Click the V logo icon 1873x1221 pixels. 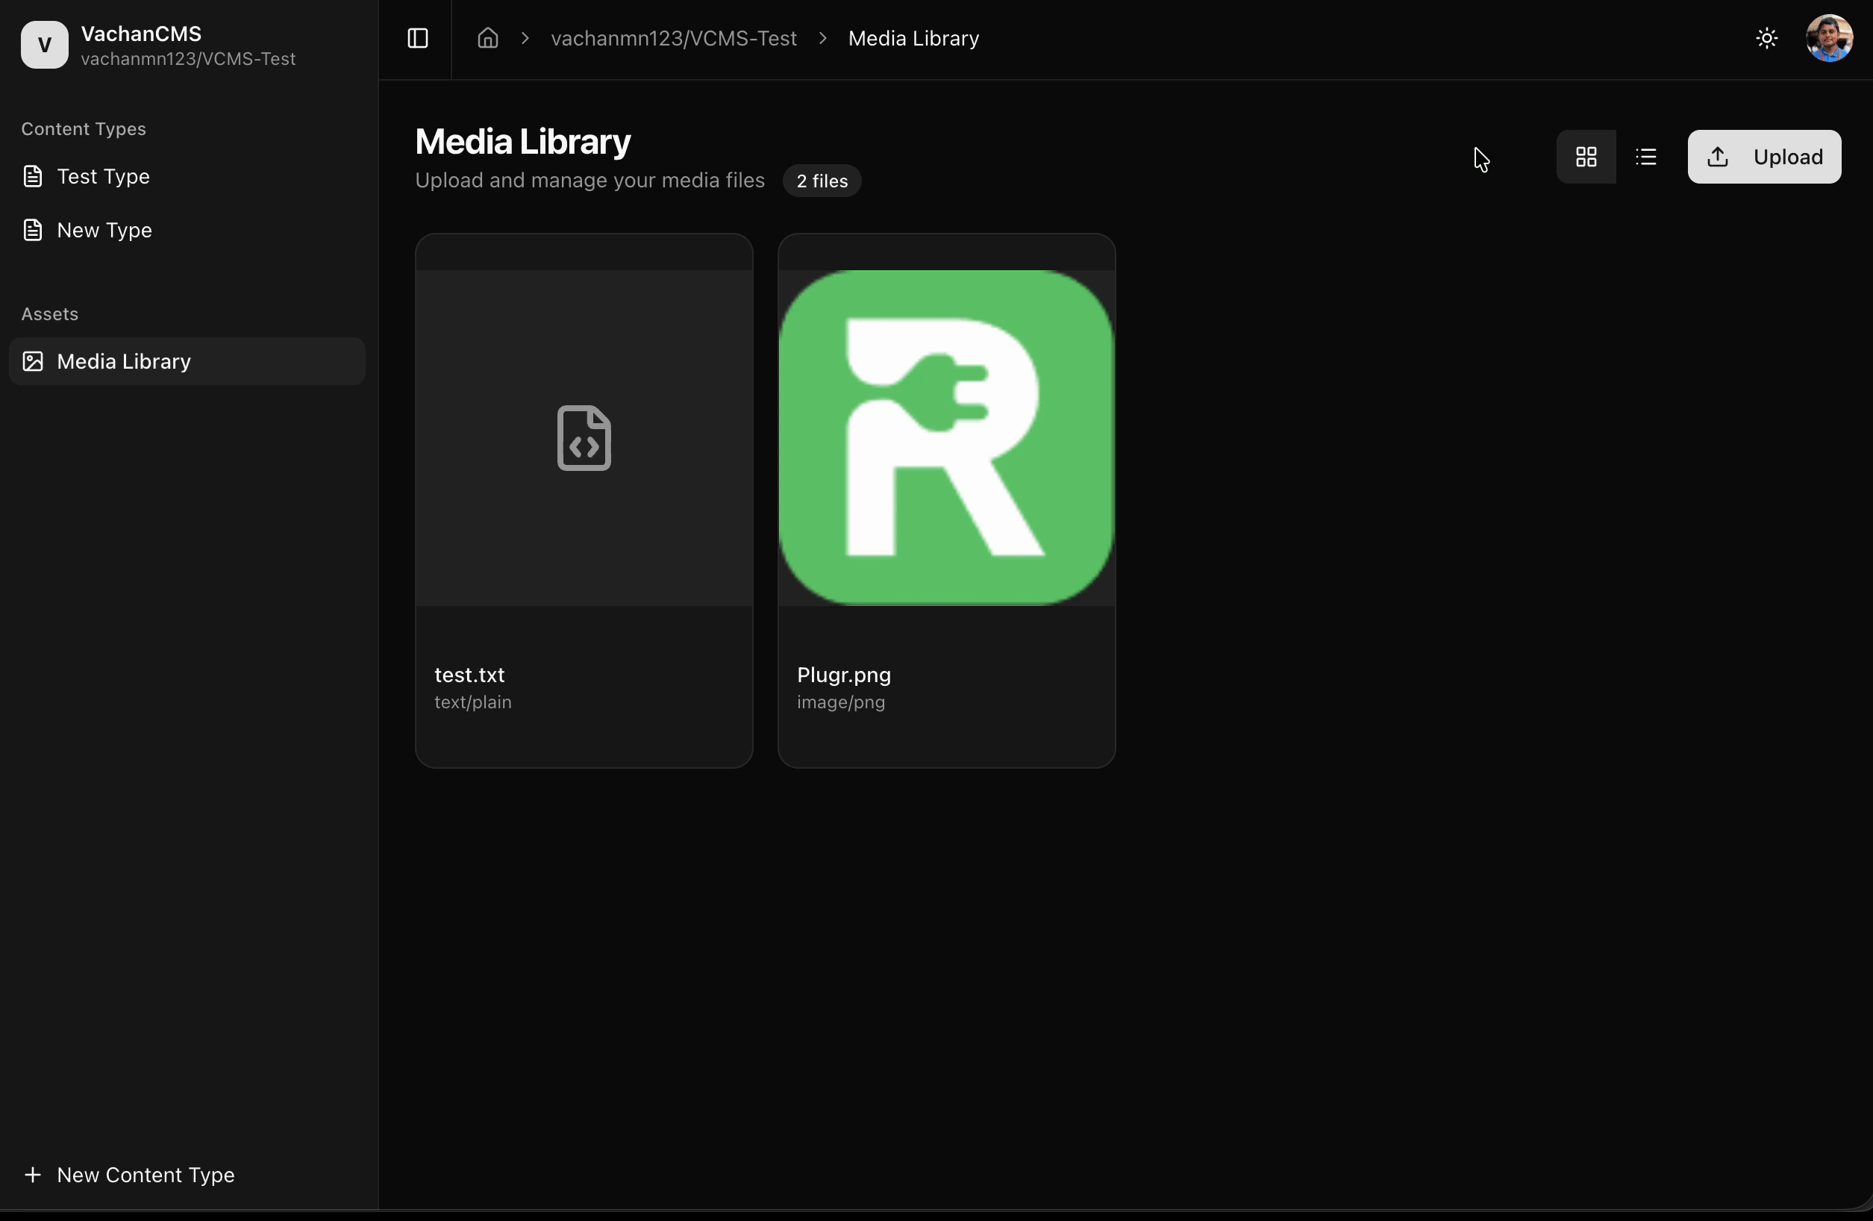[45, 45]
